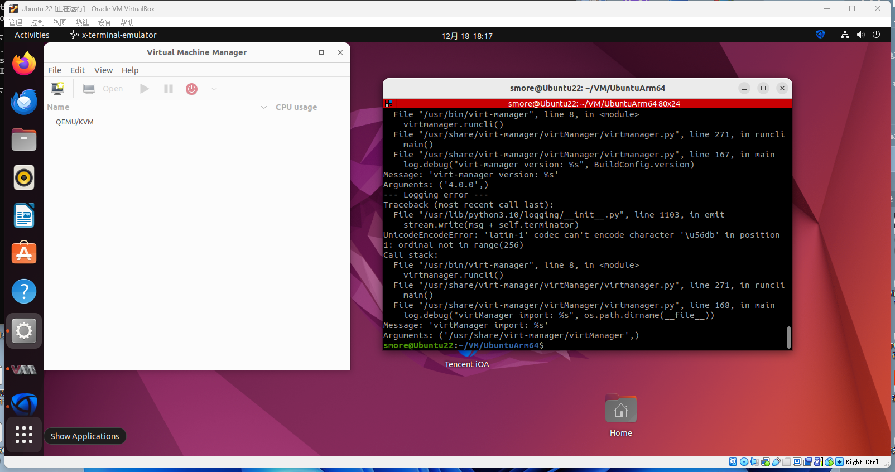Click the Pause virtual machine icon
This screenshot has width=895, height=472.
168,89
